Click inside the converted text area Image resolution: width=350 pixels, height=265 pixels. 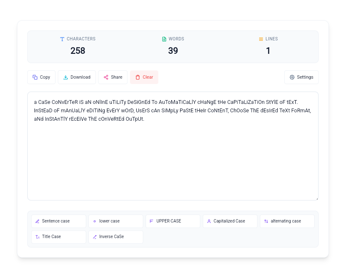pos(173,146)
